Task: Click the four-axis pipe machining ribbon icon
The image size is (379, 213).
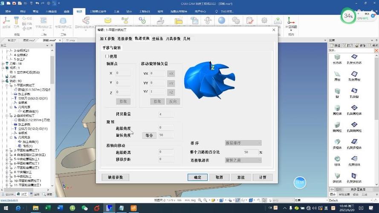Action: pos(86,21)
